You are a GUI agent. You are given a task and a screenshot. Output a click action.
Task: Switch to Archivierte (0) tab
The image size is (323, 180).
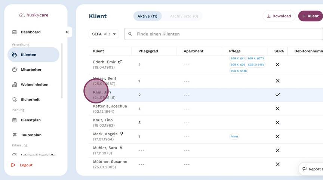pyautogui.click(x=184, y=16)
